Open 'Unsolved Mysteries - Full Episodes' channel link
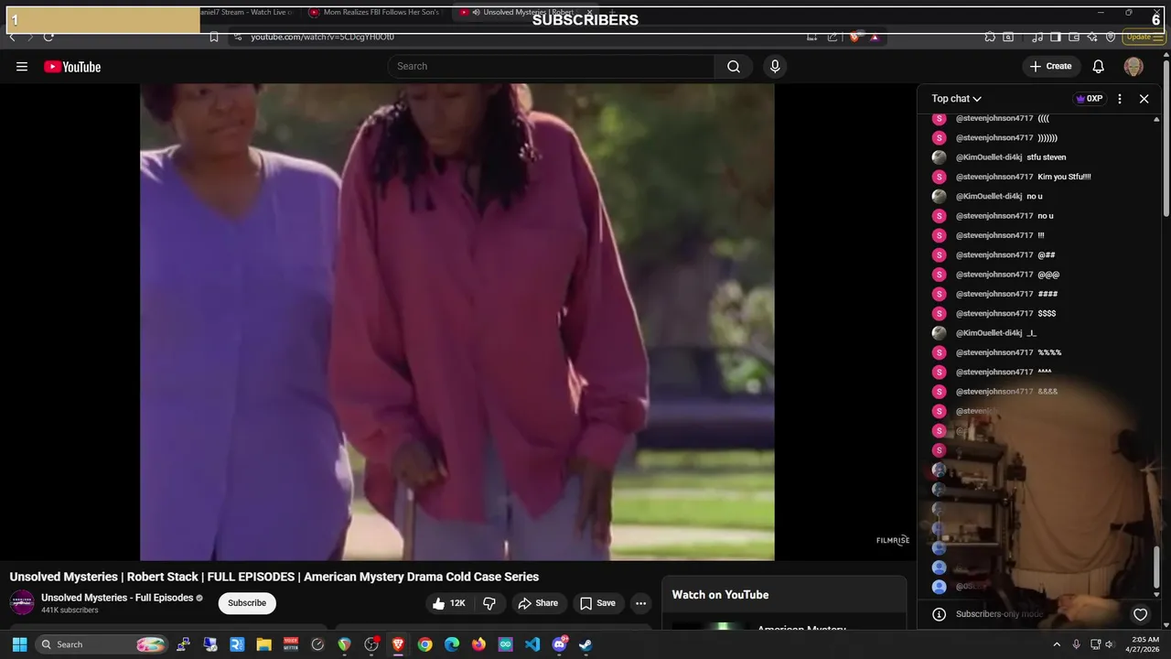Screen dimensions: 1171x659 (x=117, y=598)
